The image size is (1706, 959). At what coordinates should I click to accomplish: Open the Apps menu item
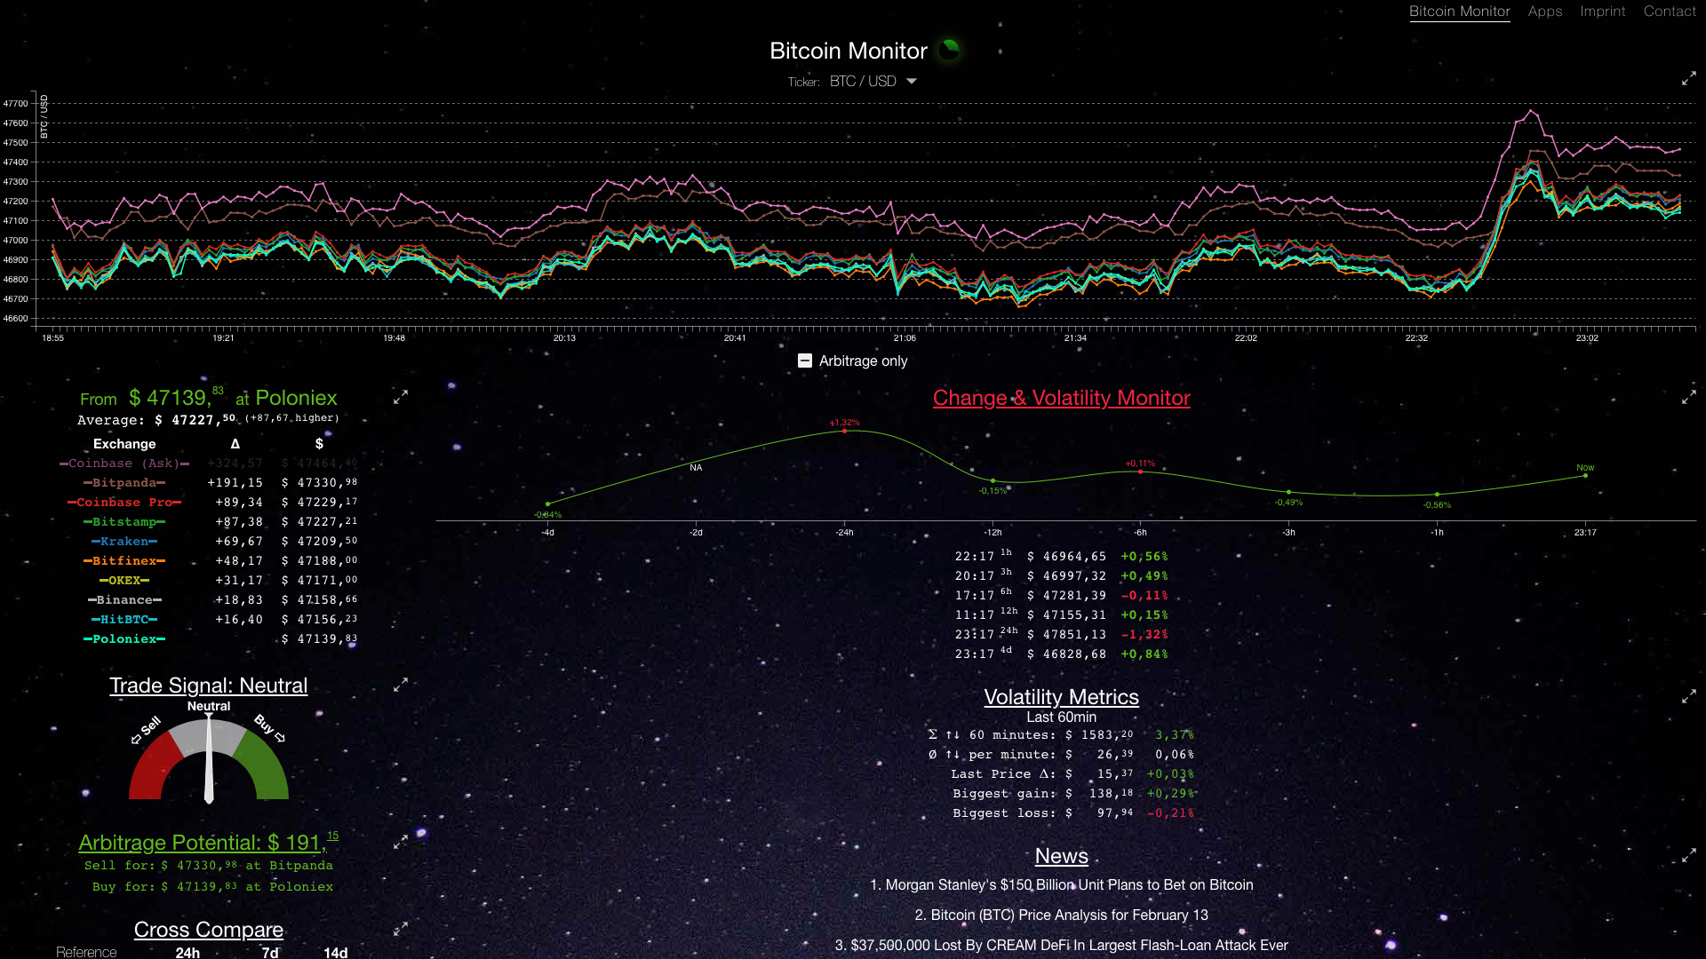[x=1544, y=12]
